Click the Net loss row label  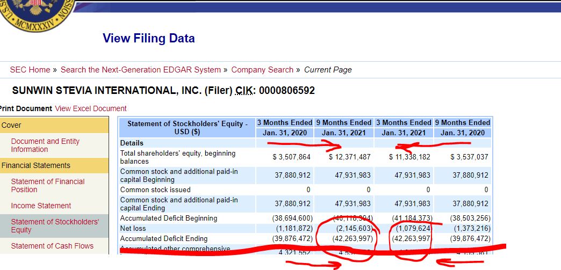tap(133, 228)
